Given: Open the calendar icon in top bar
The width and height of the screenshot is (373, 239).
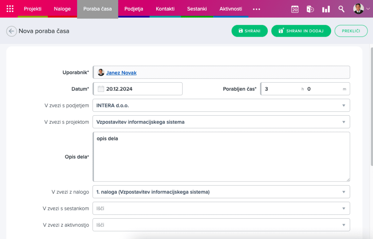Looking at the screenshot, I should [x=295, y=9].
